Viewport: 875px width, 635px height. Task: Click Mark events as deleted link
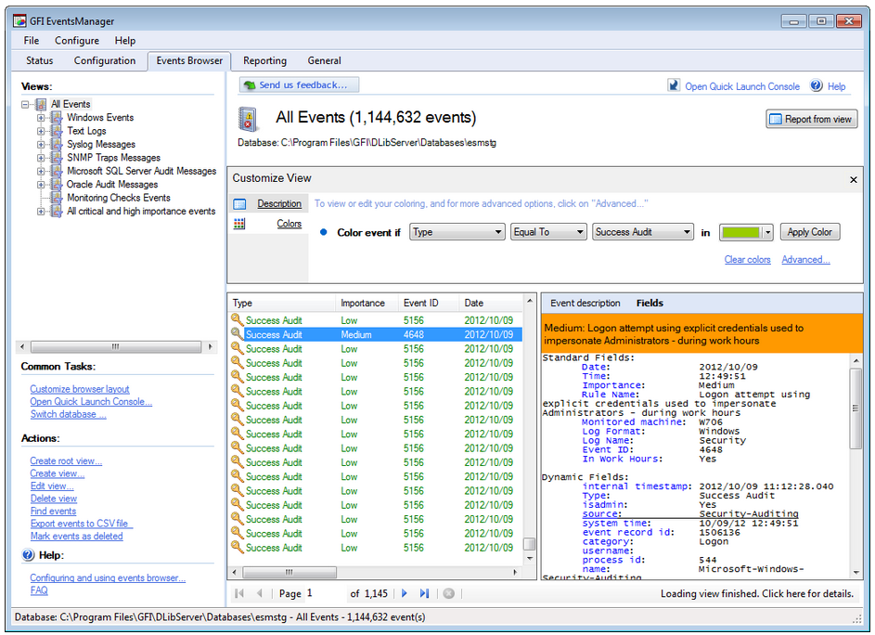click(x=76, y=537)
